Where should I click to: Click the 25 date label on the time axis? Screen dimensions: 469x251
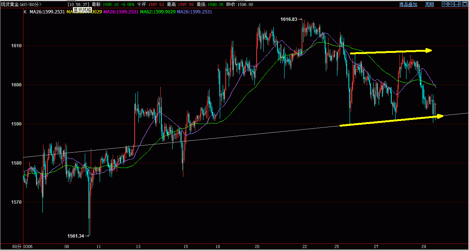pos(337,247)
